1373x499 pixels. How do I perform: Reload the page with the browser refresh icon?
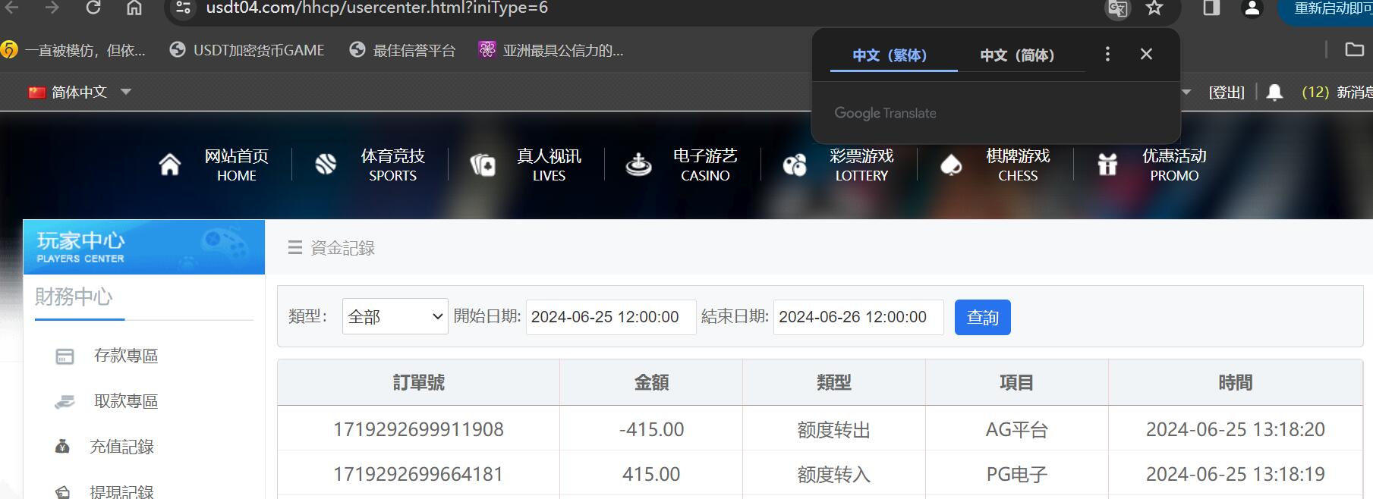[x=93, y=8]
